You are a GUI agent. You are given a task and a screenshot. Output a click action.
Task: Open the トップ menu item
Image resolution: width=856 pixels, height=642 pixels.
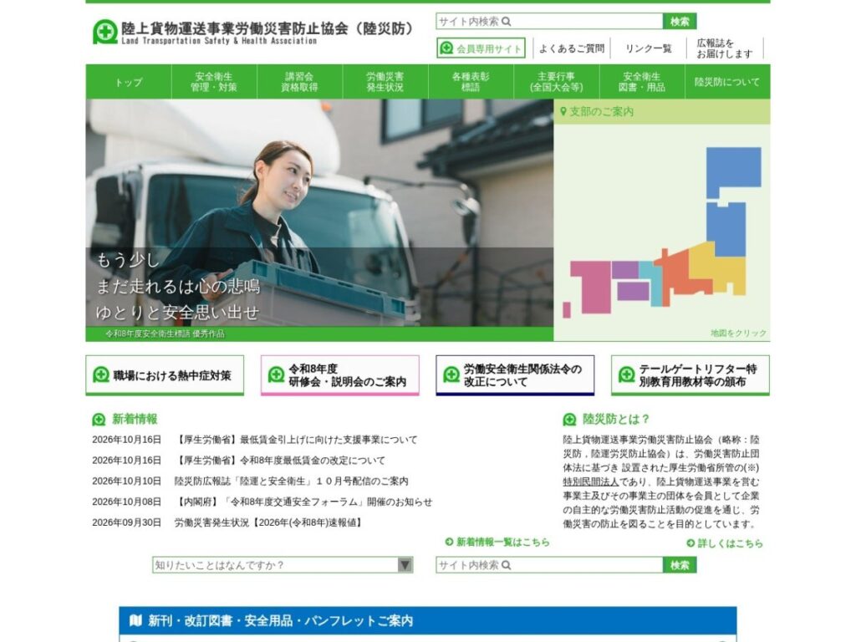[x=128, y=82]
